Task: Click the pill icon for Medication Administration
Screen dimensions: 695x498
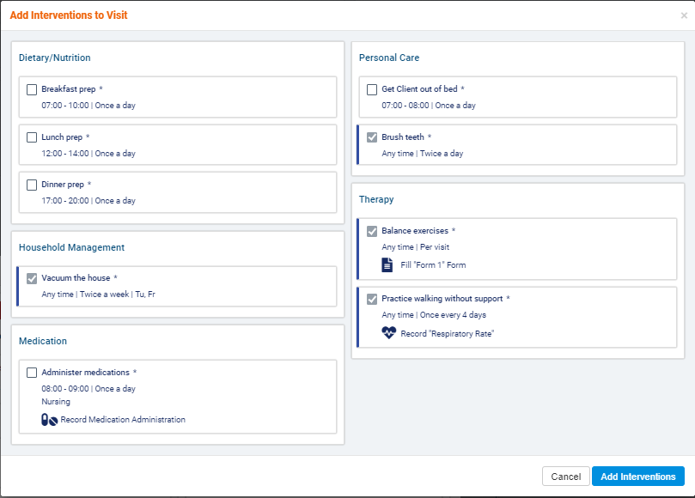Action: click(50, 420)
